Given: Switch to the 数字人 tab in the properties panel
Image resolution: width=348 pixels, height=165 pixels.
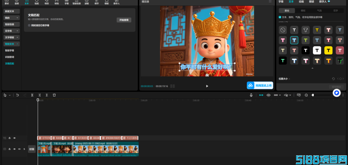Looking at the screenshot, I should (324, 2).
